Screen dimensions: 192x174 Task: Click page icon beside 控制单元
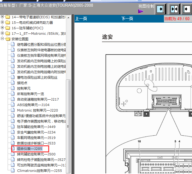[x=13, y=88]
